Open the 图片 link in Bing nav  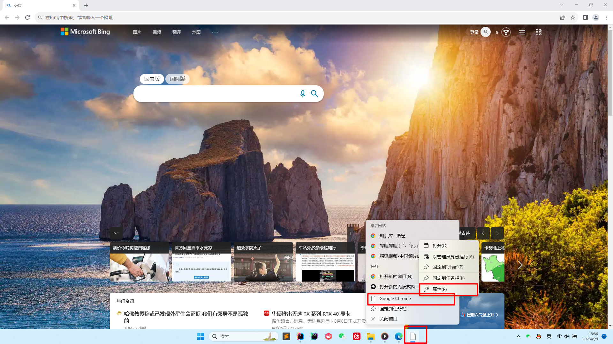click(137, 32)
